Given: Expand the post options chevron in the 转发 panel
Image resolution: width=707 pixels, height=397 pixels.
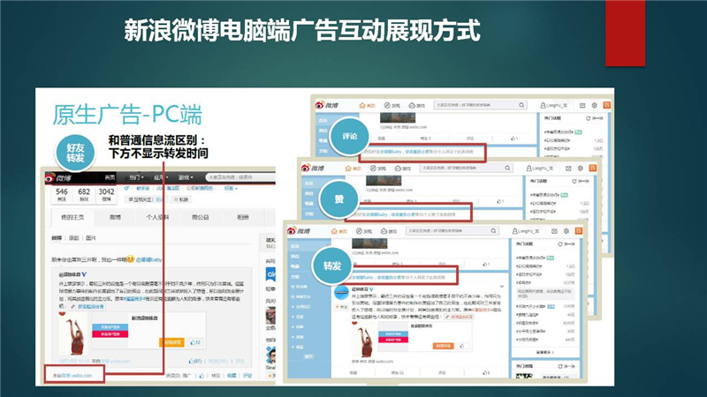Looking at the screenshot, I should (x=501, y=287).
